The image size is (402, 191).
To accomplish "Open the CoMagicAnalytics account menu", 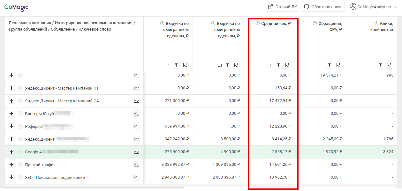I will (x=374, y=7).
